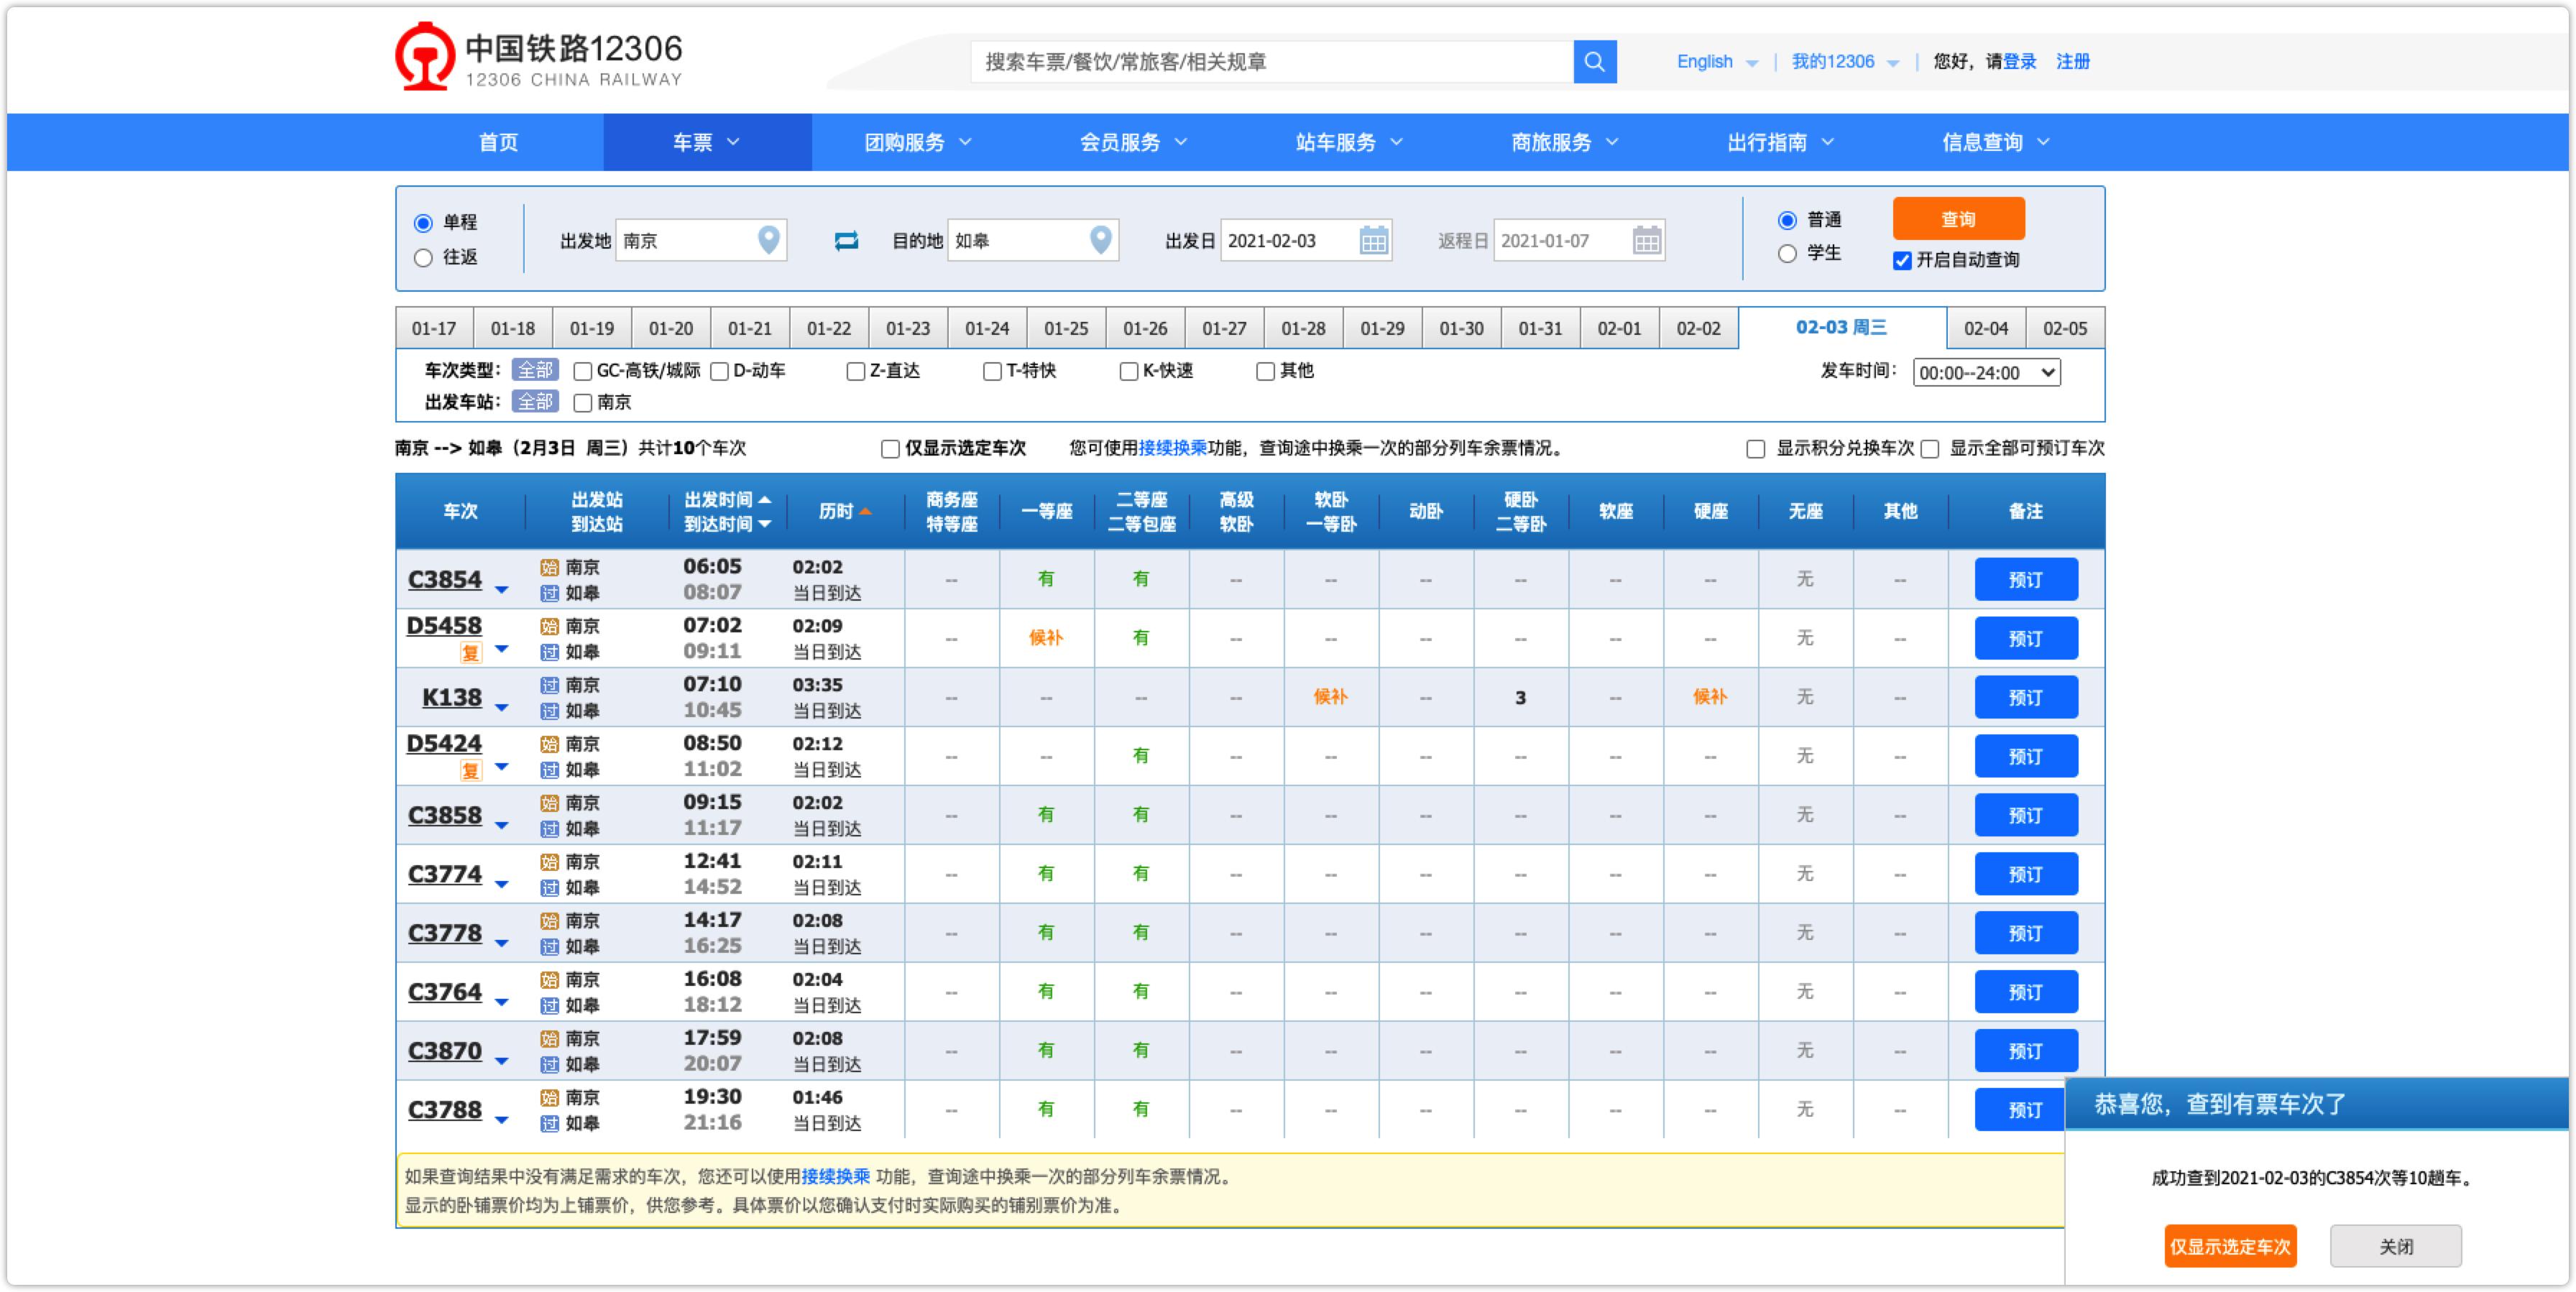Viewport: 2576px width, 1292px height.
Task: Click the location pin in departure field
Action: coord(768,240)
